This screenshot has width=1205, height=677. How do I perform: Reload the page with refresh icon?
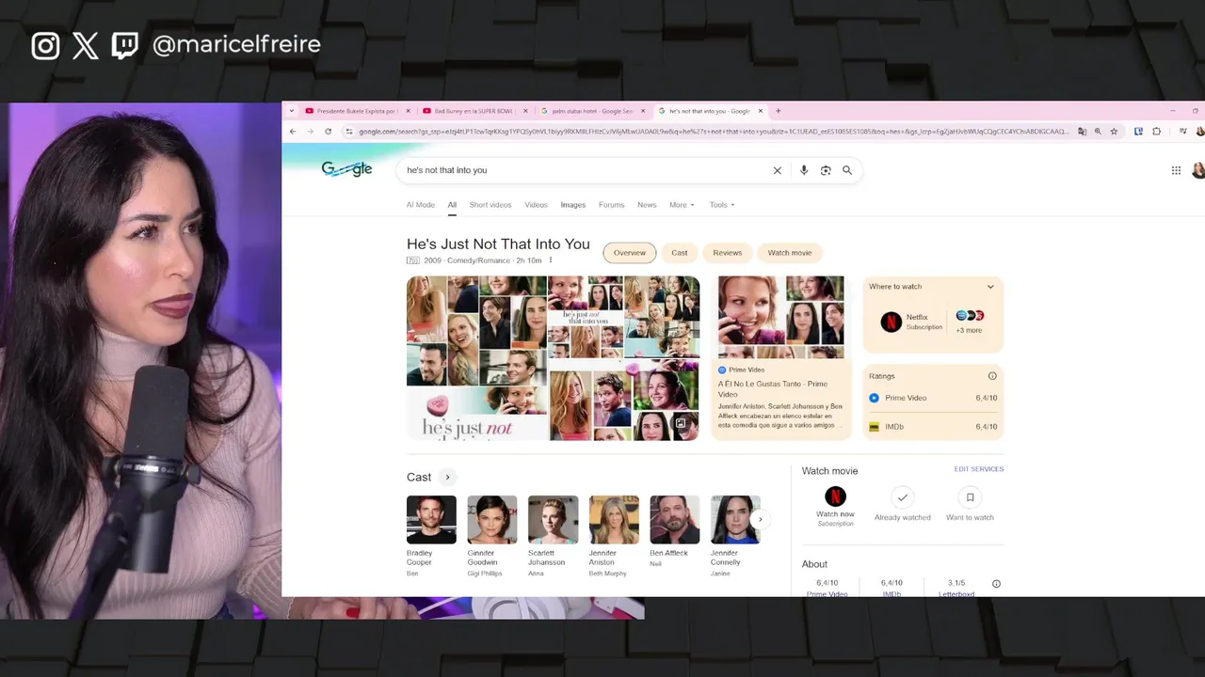[328, 132]
